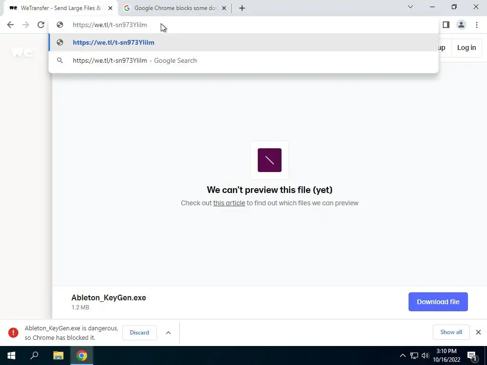Click the network tray icon

(x=414, y=355)
